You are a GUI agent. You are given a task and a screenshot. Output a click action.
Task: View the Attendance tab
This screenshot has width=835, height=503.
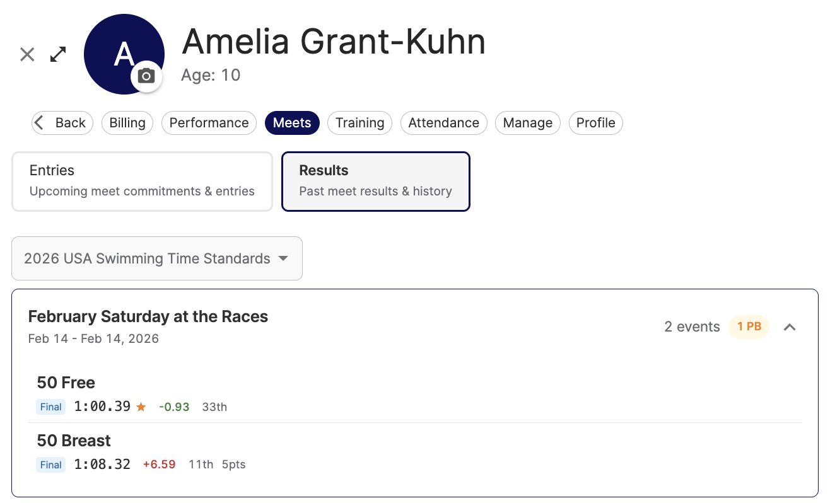(x=443, y=123)
